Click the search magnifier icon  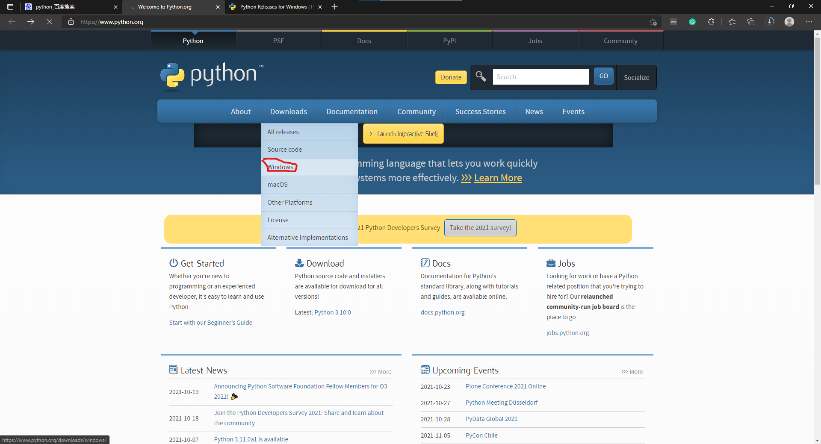coord(481,76)
